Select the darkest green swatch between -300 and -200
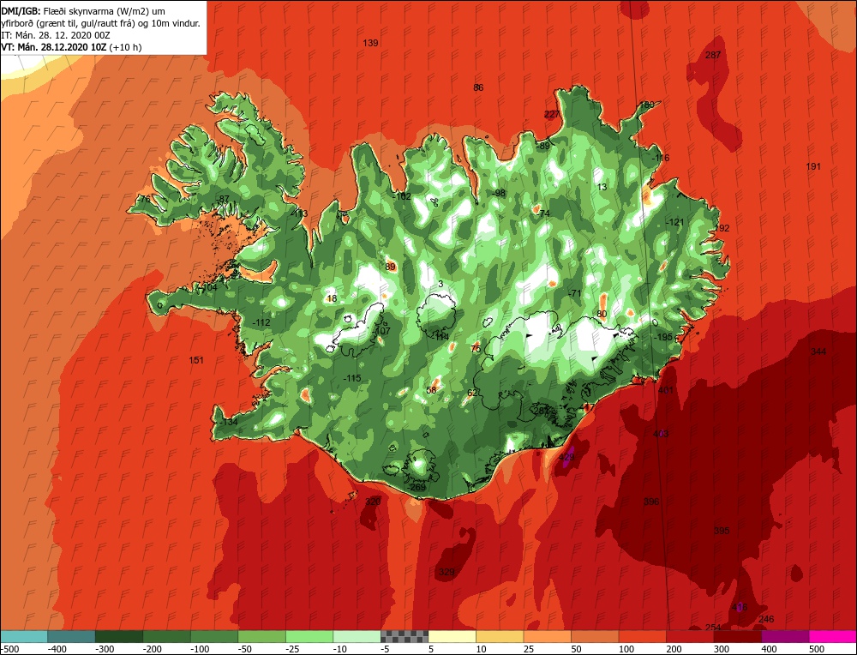 pos(119,636)
